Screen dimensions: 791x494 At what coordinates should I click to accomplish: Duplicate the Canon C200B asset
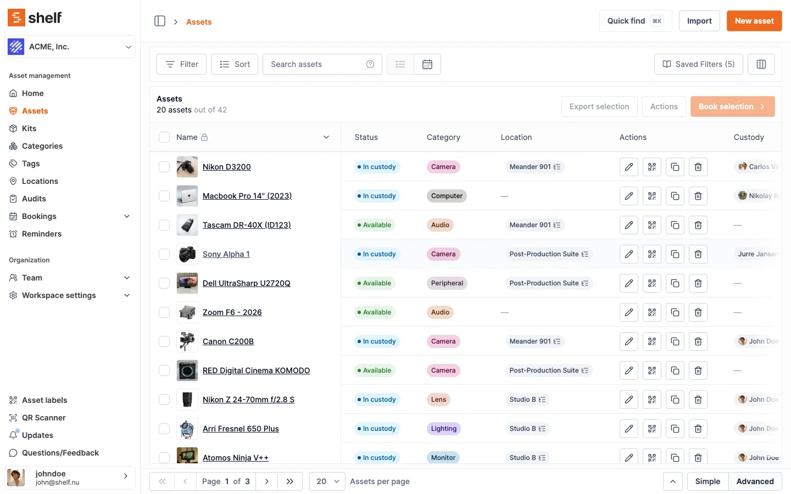point(675,341)
